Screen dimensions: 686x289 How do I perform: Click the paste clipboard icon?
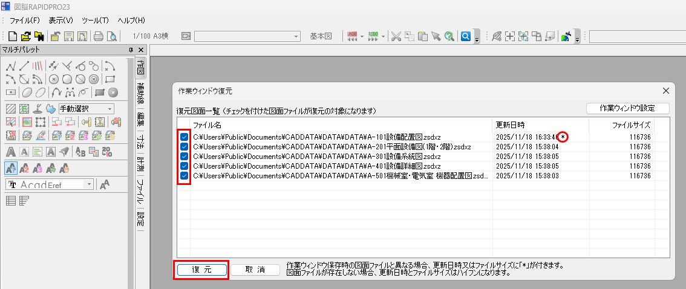point(423,37)
